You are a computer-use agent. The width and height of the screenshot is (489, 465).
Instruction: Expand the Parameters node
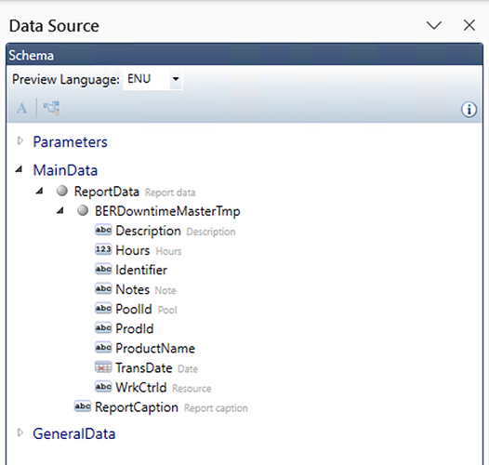click(20, 141)
